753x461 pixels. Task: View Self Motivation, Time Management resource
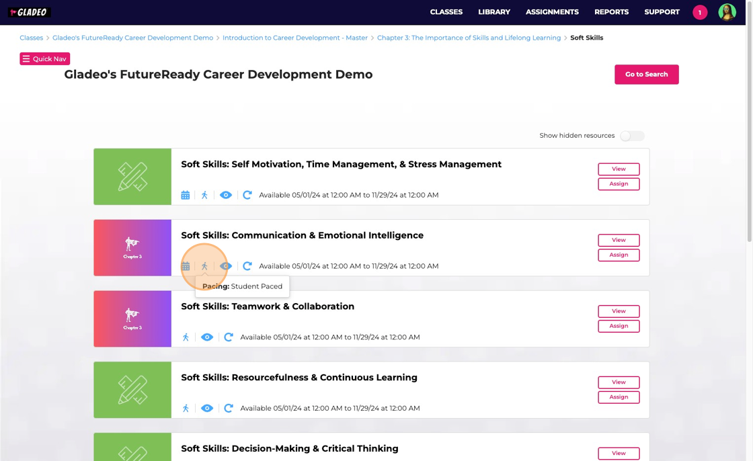click(619, 169)
